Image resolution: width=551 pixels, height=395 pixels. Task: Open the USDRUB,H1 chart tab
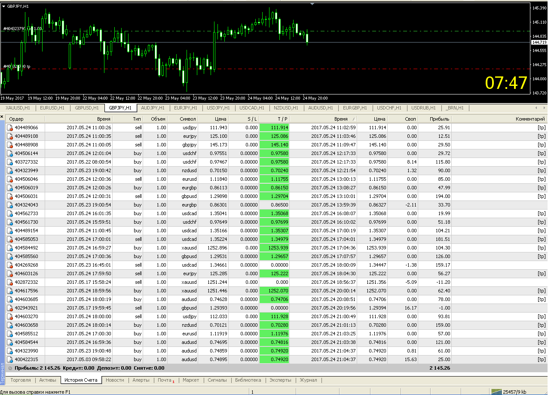click(423, 108)
